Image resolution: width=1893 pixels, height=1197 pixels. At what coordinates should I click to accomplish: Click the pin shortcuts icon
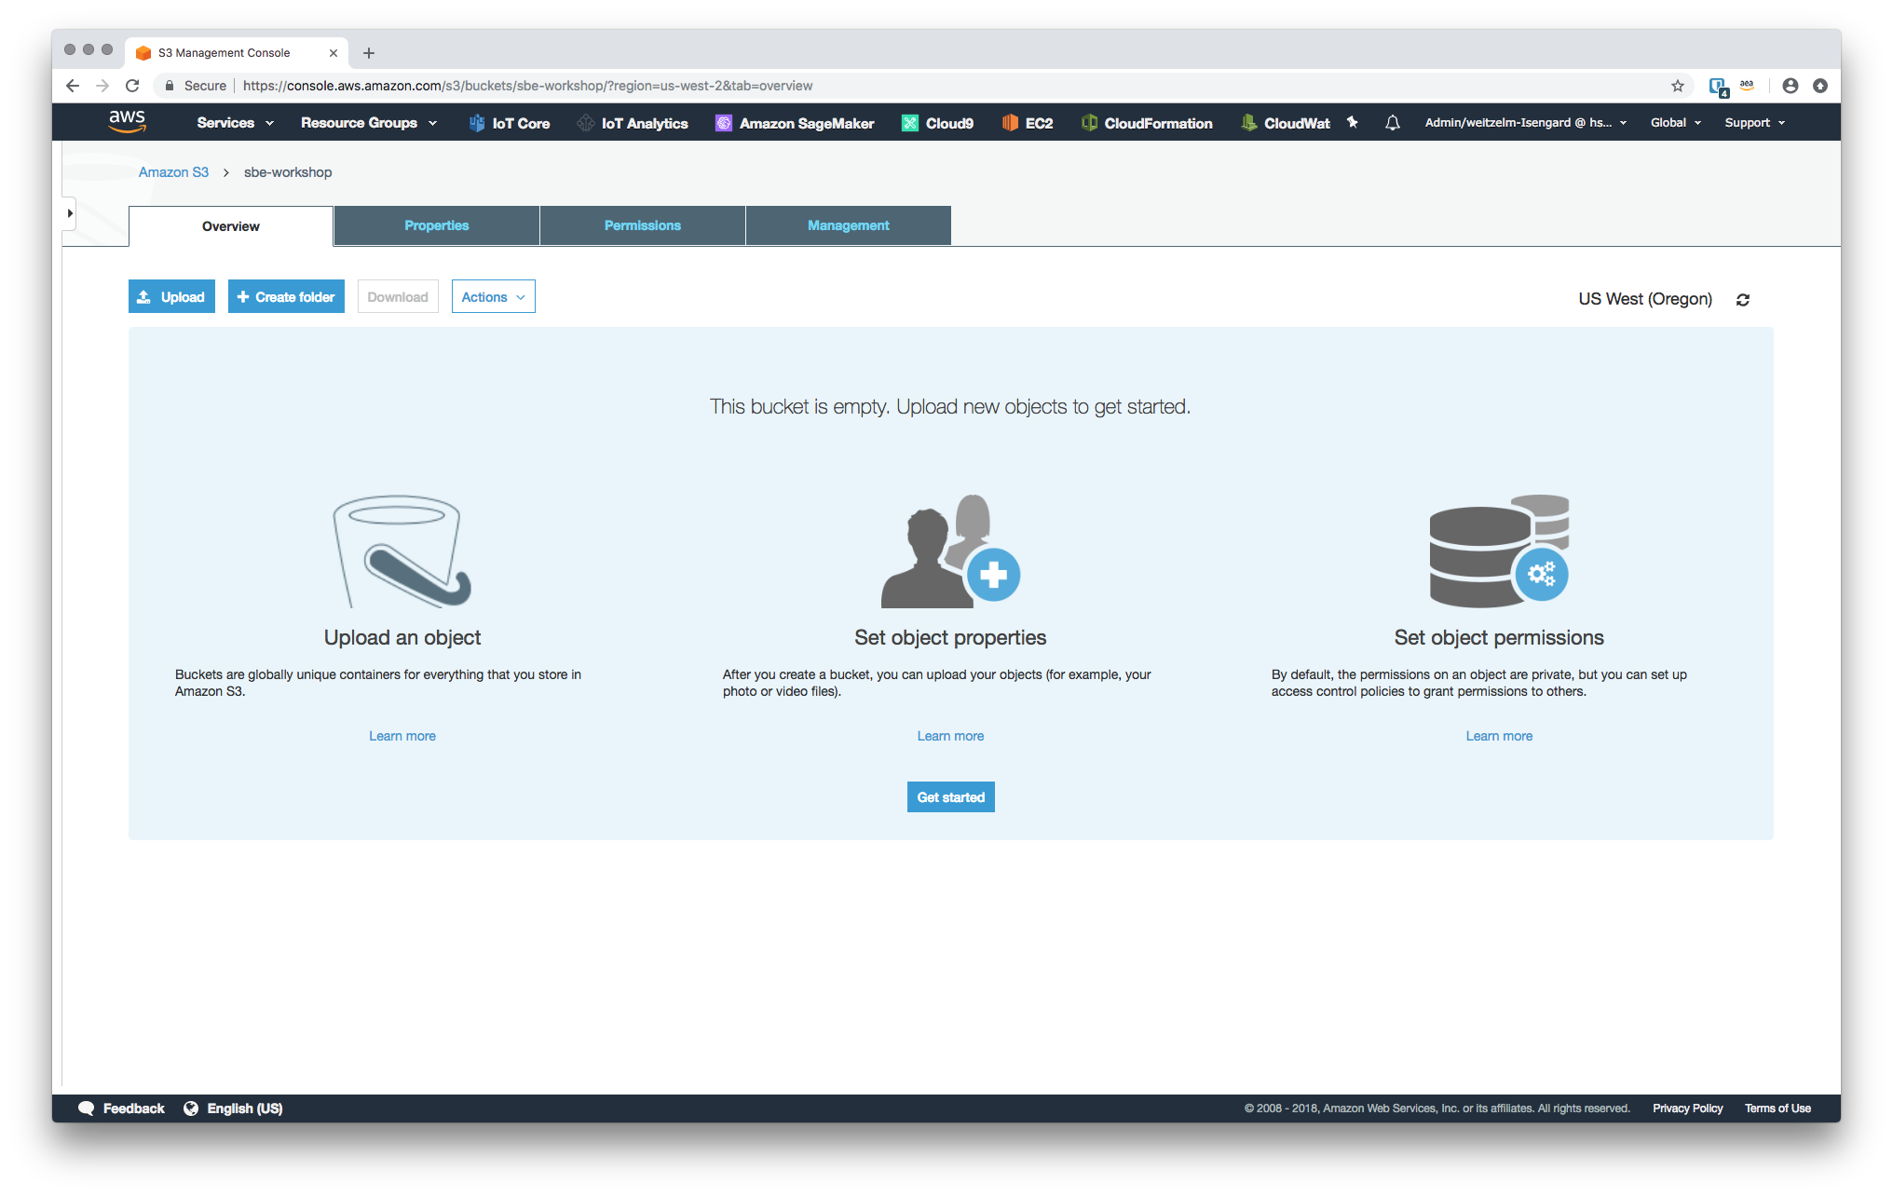(1353, 122)
